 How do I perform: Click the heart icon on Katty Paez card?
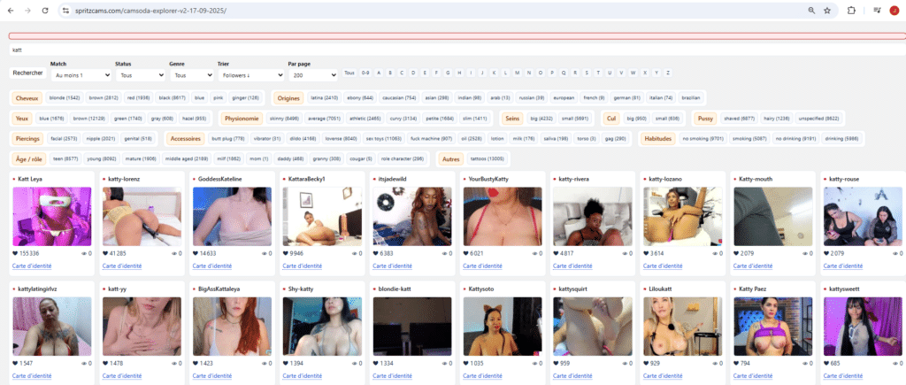pyautogui.click(x=736, y=363)
